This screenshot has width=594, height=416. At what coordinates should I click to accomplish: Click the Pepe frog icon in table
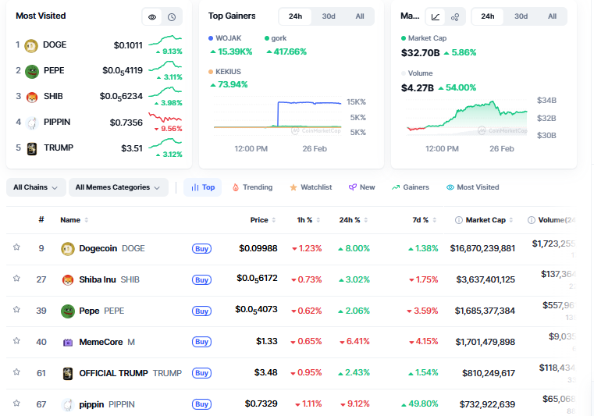coord(67,311)
